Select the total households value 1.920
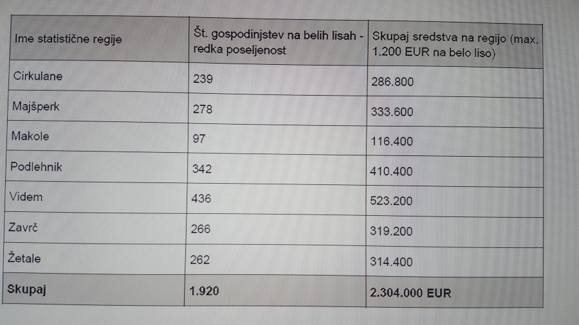 [x=205, y=292]
